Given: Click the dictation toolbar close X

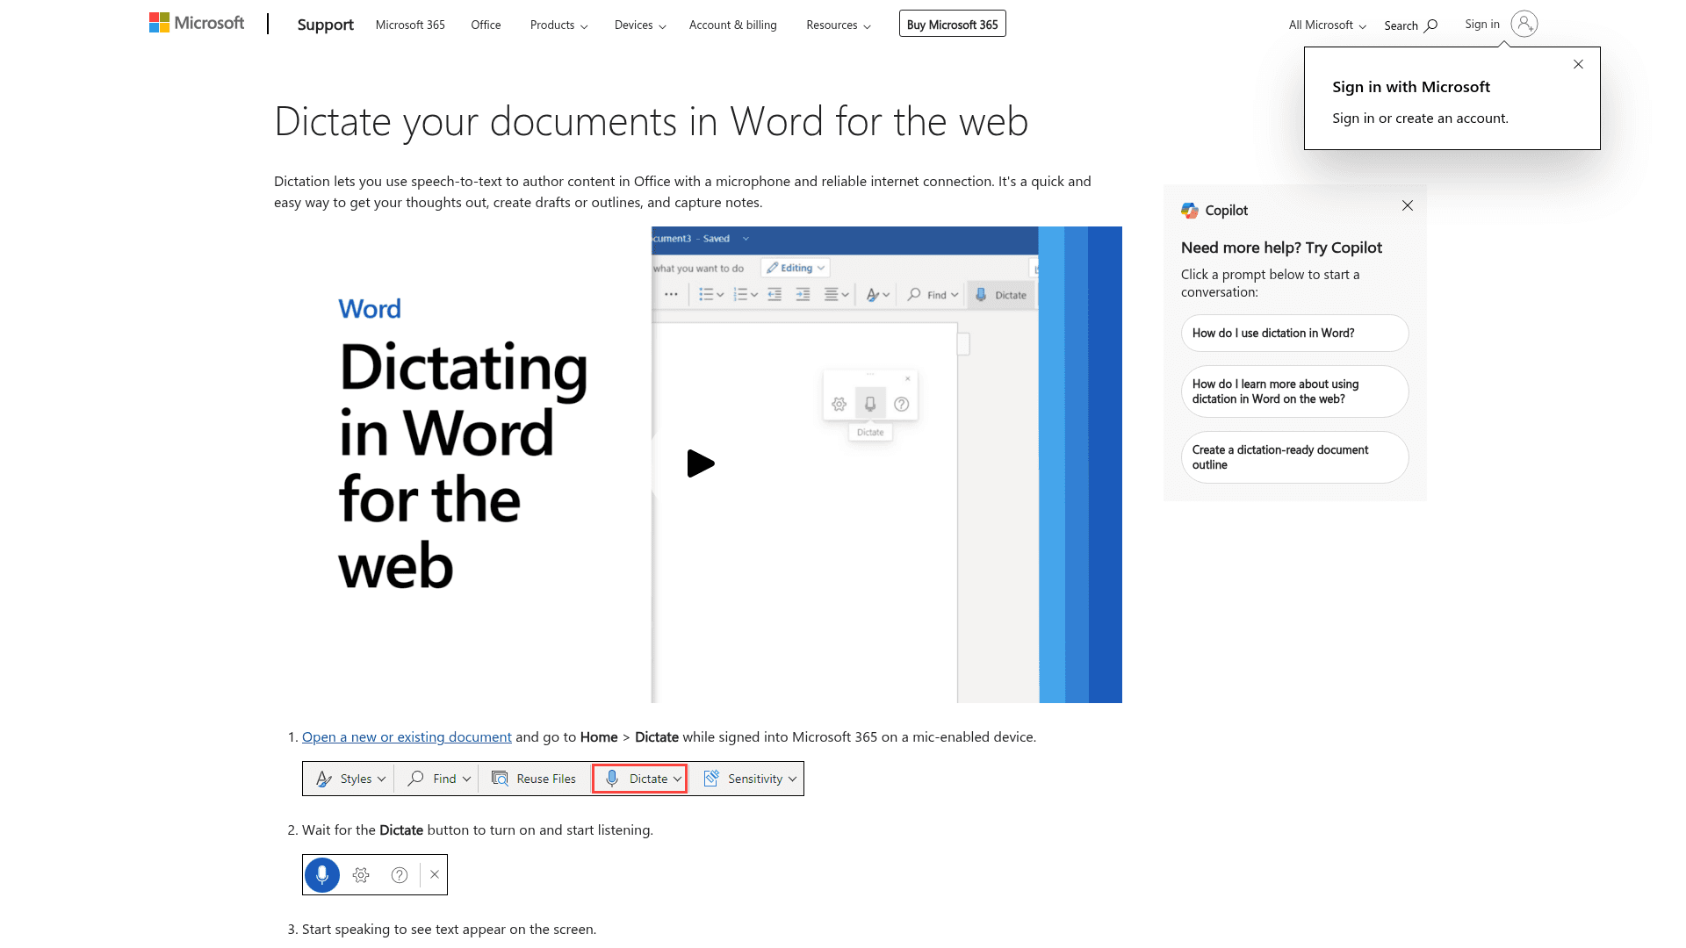Looking at the screenshot, I should [435, 874].
